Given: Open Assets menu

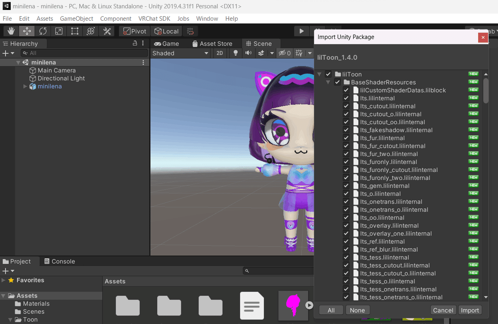Looking at the screenshot, I should point(45,19).
